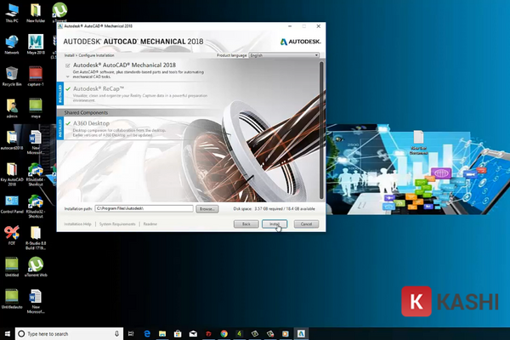The image size is (510, 340).
Task: Open the System Requirements link
Action: [116, 224]
